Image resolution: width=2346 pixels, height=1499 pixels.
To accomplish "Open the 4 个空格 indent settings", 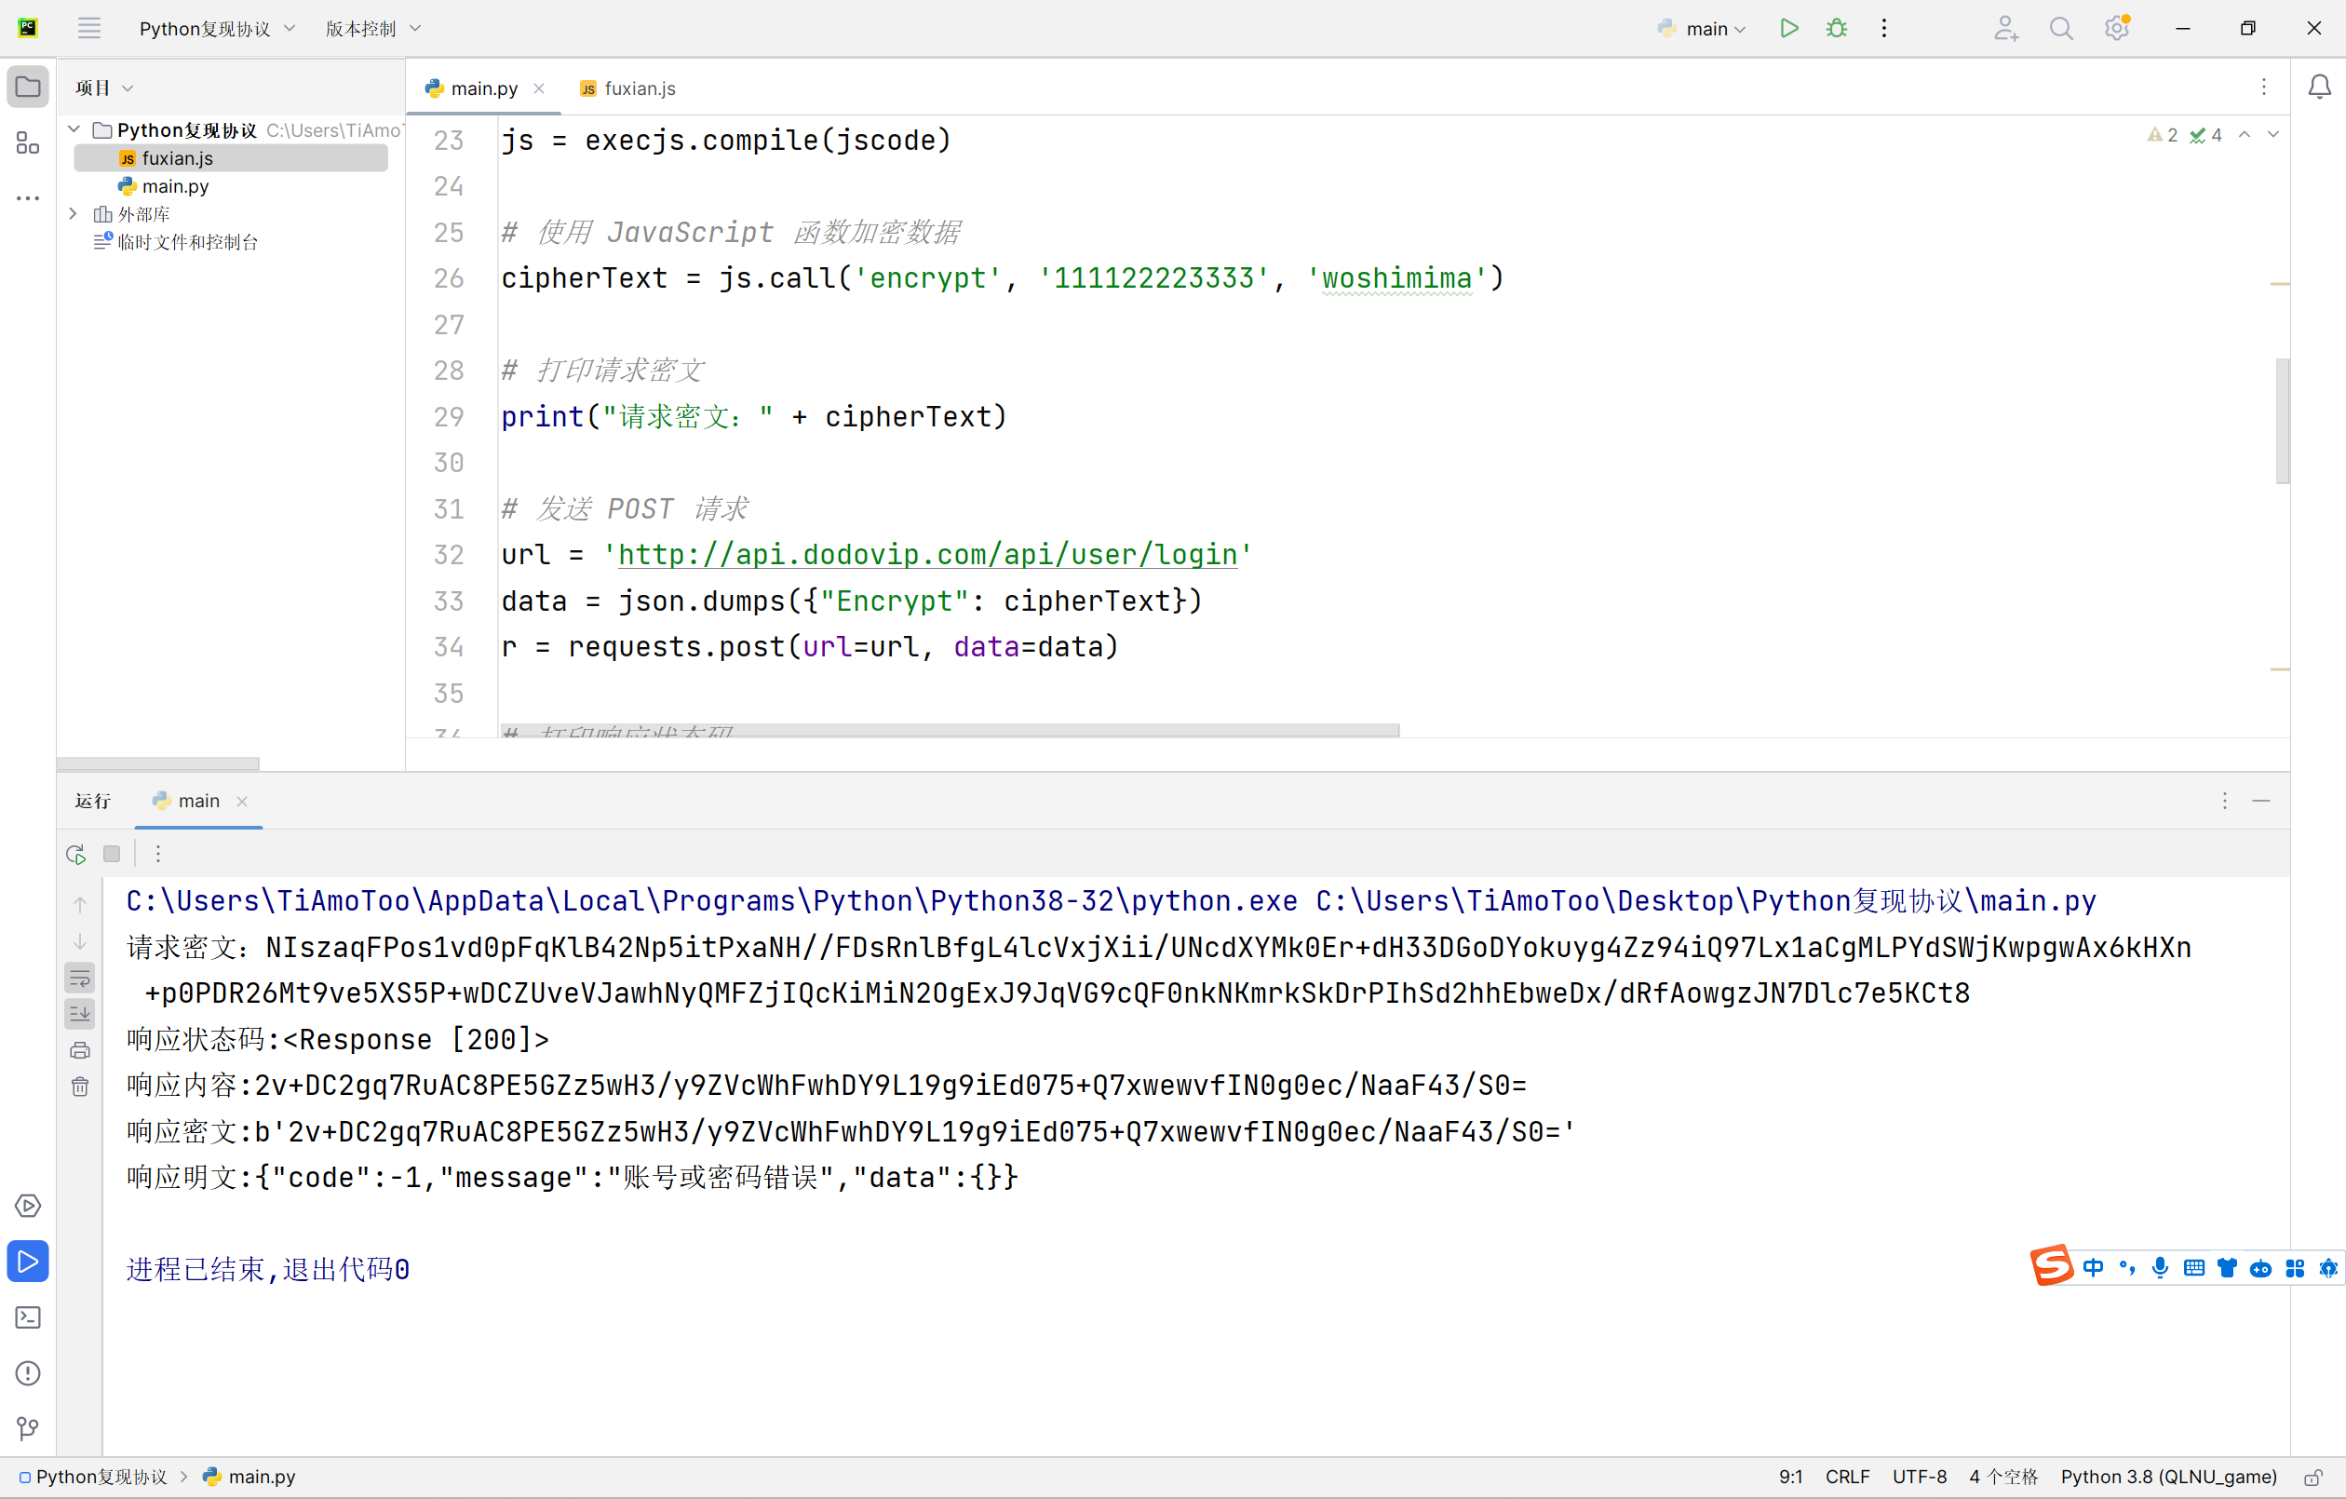I will (2003, 1478).
